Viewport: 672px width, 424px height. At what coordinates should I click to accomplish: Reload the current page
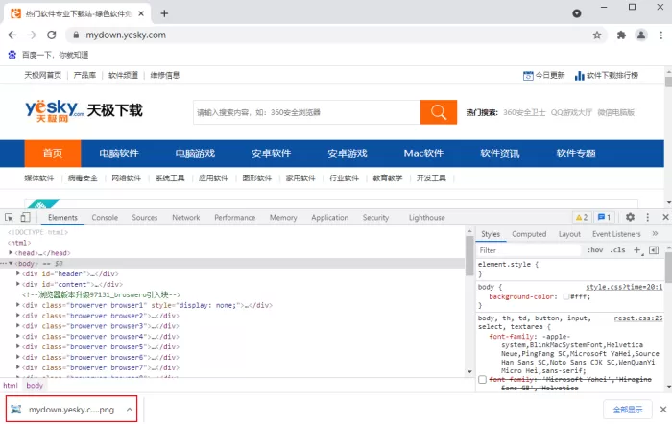click(52, 35)
